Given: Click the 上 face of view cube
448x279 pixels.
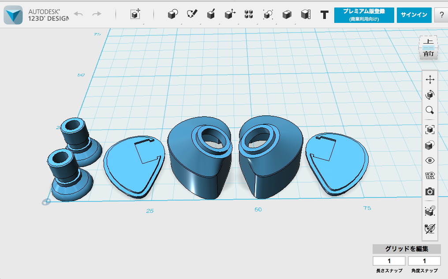Looking at the screenshot, I should coord(428,41).
